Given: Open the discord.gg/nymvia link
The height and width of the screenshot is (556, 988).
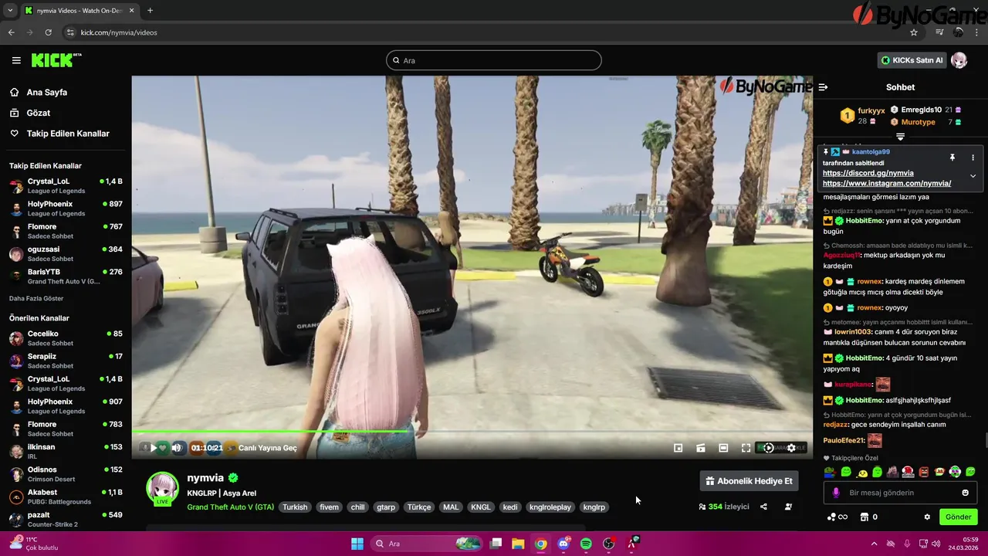Looking at the screenshot, I should 868,173.
